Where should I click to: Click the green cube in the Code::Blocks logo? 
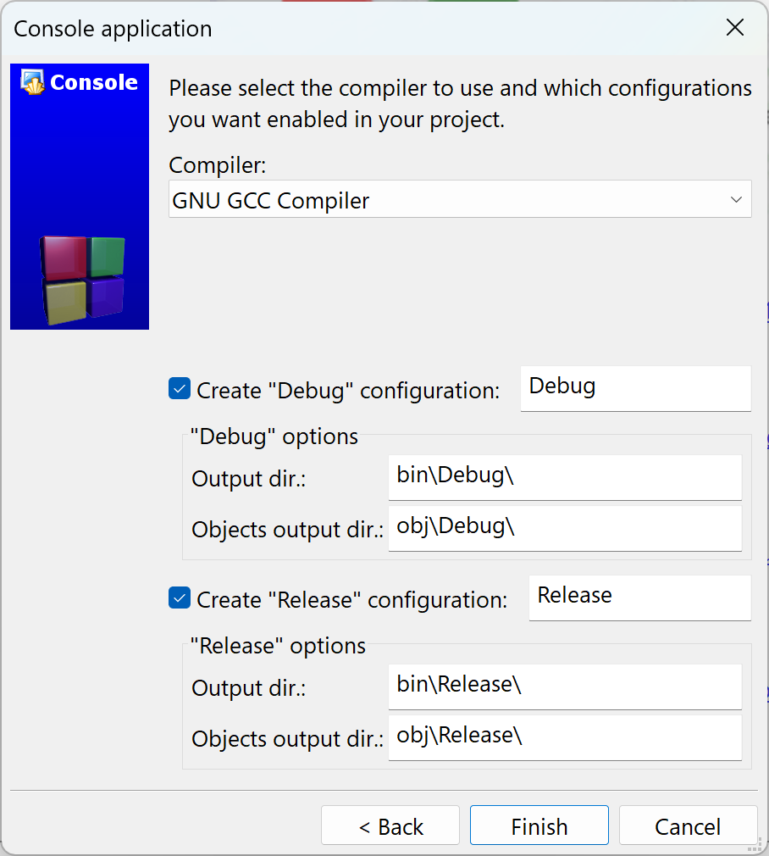coord(107,257)
